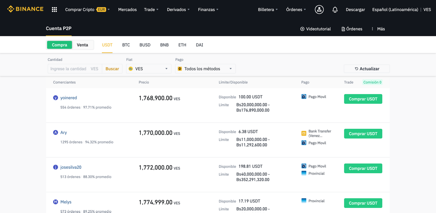This screenshot has width=436, height=213.
Task: Click the Comisión 0 badge
Action: 372,82
